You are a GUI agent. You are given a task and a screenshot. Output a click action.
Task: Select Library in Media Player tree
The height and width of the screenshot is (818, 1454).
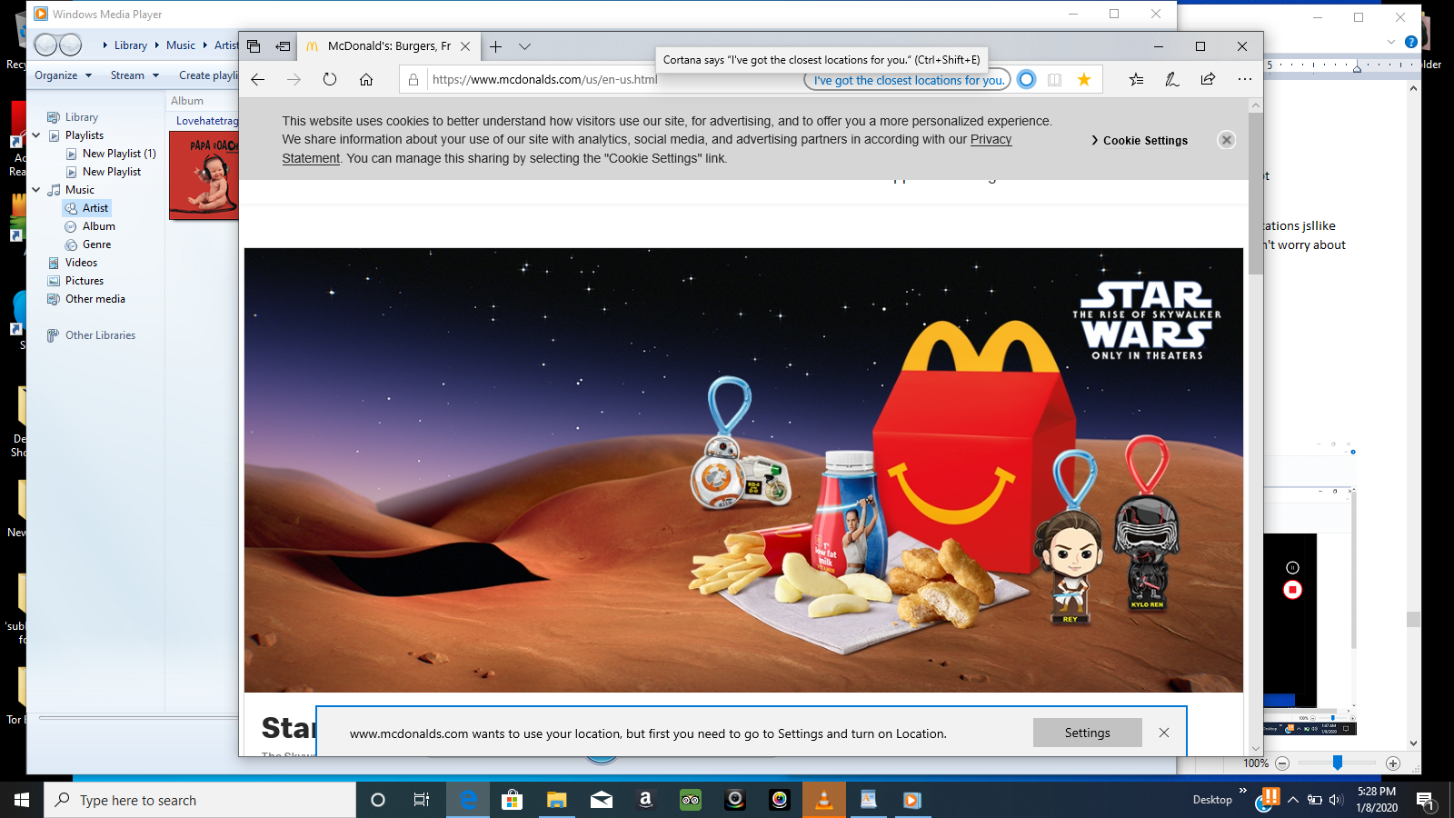[81, 117]
